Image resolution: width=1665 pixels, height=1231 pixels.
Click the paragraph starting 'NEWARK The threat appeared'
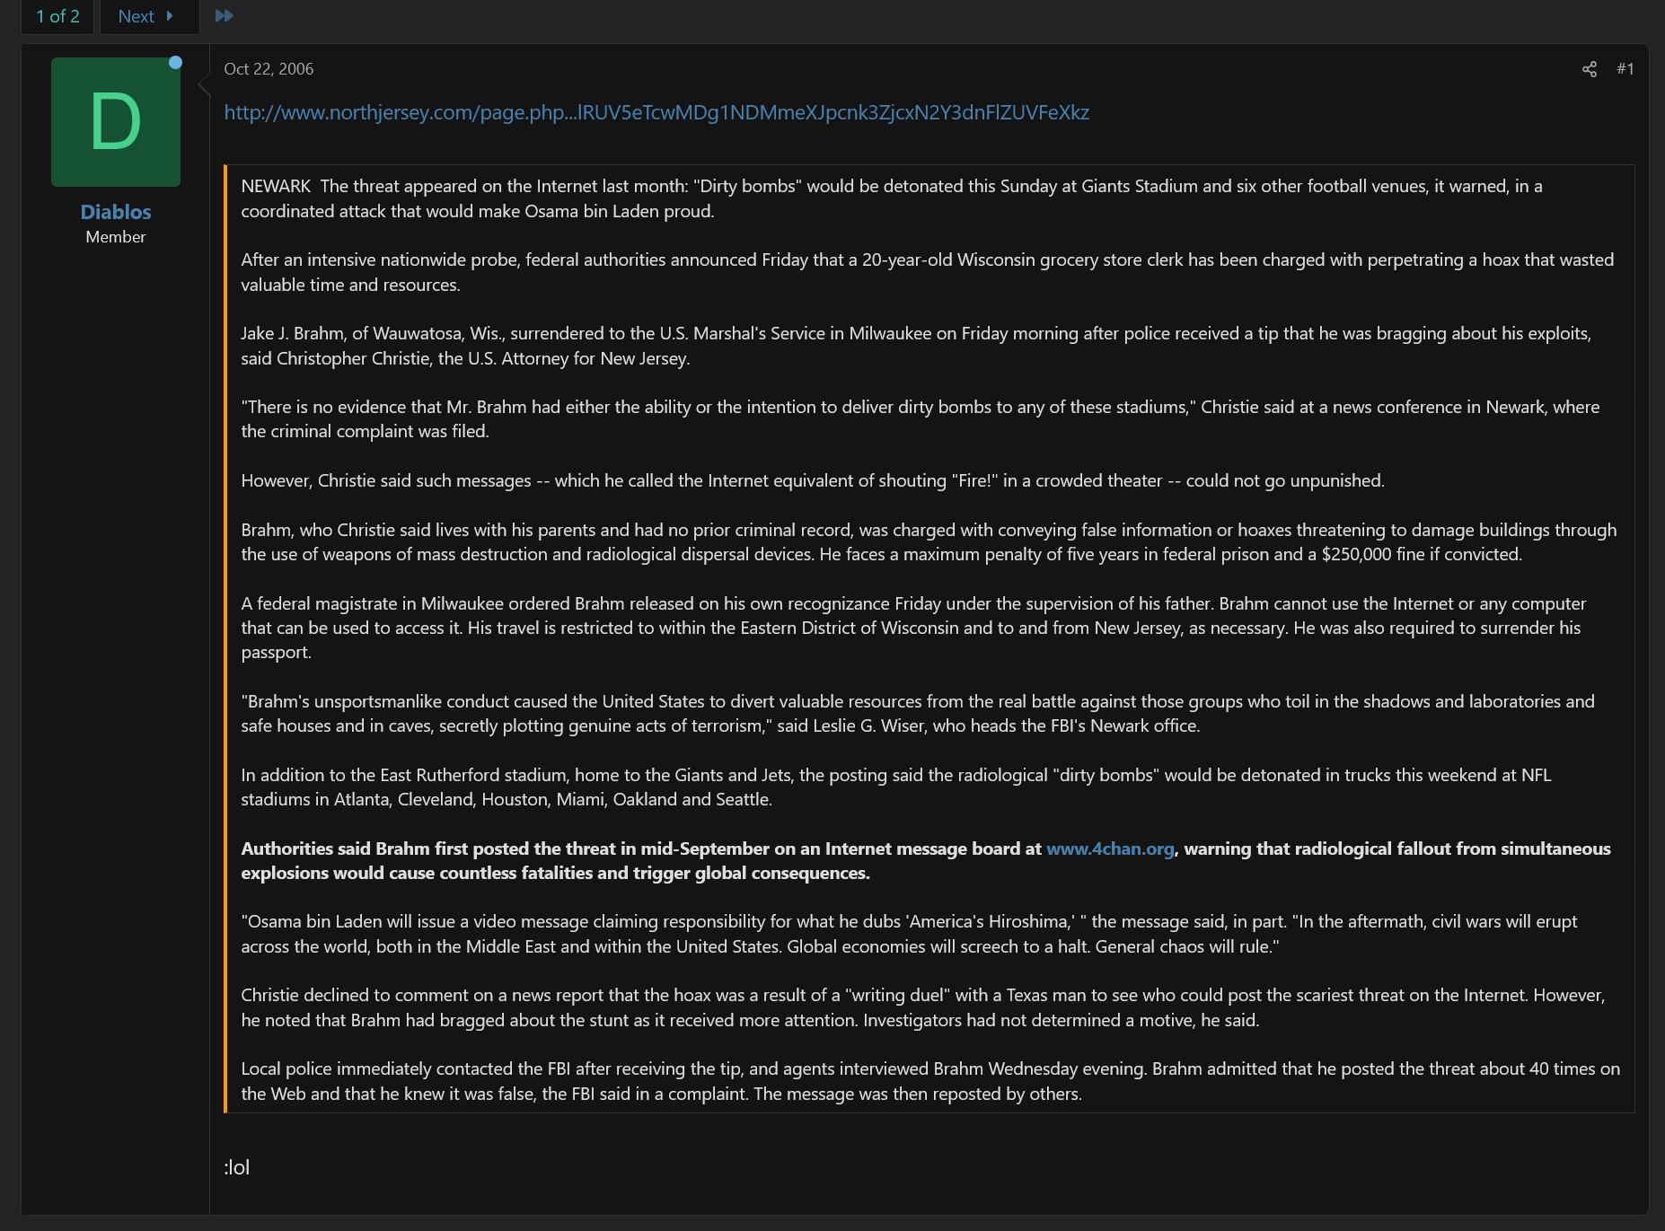pos(892,198)
